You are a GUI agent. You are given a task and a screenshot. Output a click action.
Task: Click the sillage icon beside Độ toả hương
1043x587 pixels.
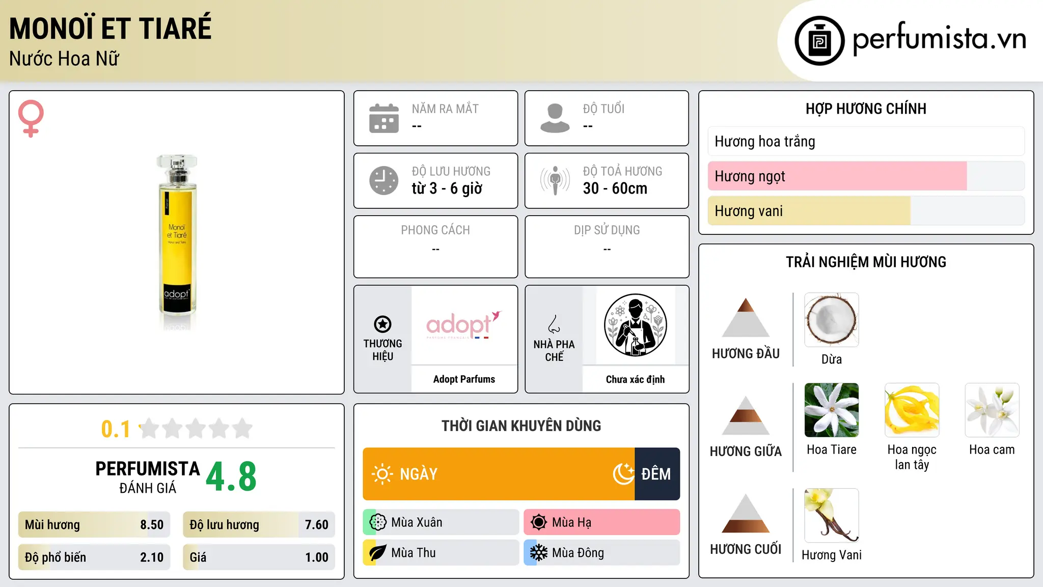coord(555,180)
